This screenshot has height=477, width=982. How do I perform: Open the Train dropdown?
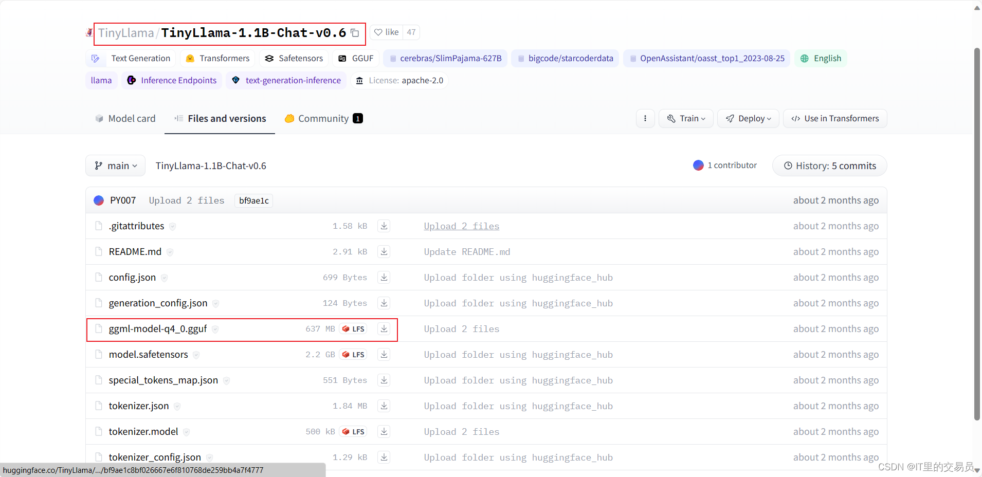[686, 118]
